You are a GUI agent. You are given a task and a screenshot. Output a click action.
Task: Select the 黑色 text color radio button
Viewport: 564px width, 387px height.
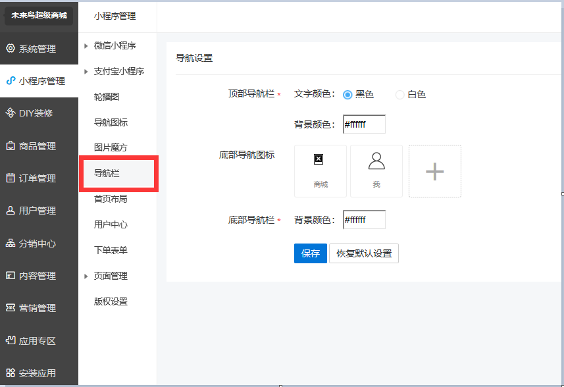click(x=347, y=95)
